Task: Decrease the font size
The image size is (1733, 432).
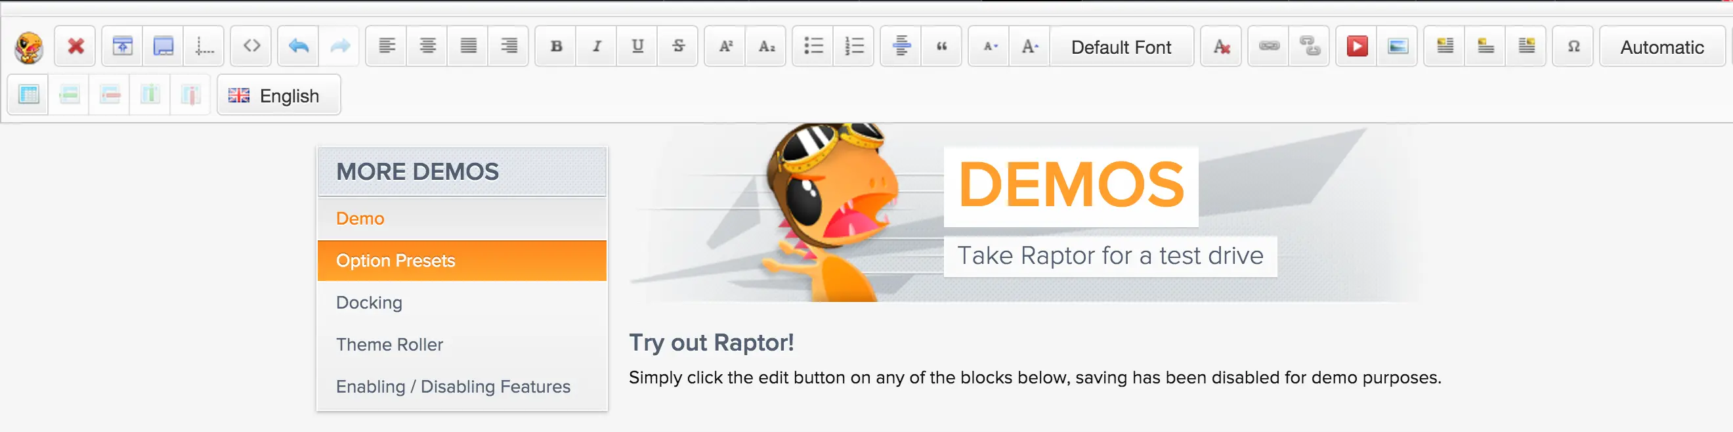Action: click(x=990, y=47)
